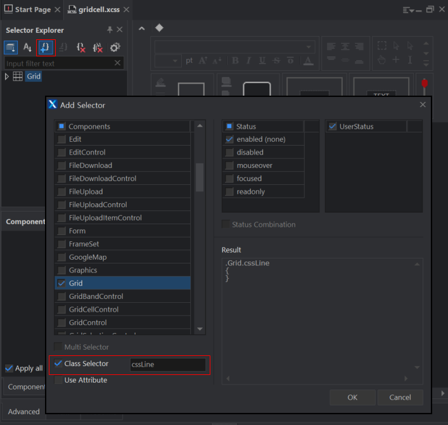The height and width of the screenshot is (425, 448).
Task: Click the delete selector icon
Action: tap(80, 47)
